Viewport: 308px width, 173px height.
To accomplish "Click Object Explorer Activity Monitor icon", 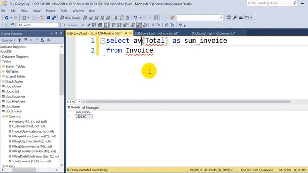I will click(x=48, y=40).
